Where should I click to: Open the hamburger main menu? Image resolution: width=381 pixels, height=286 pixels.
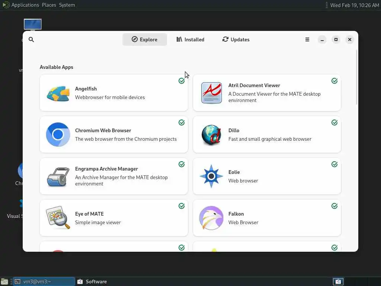pyautogui.click(x=307, y=39)
